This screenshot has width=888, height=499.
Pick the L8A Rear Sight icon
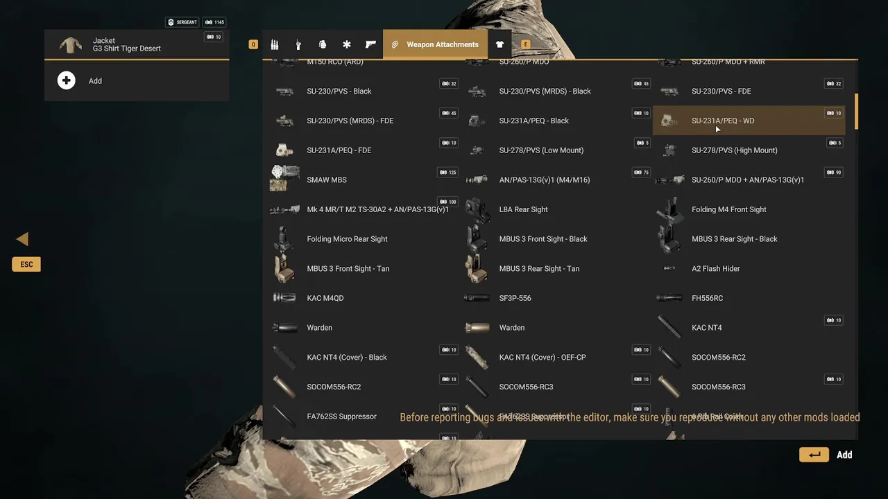(477, 209)
